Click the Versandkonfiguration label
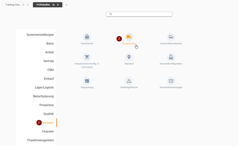238x146 pixels. (171, 64)
